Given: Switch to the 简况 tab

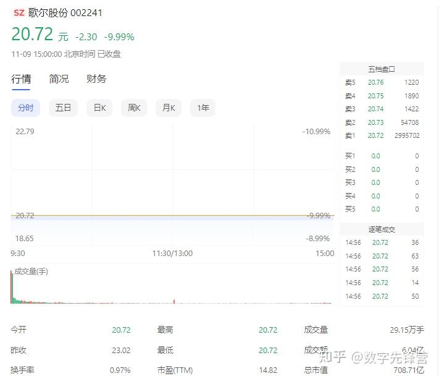Looking at the screenshot, I should [x=59, y=79].
